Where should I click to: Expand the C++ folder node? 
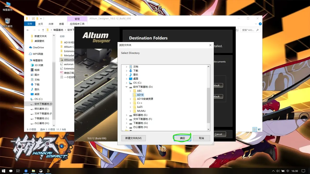[x=130, y=103]
